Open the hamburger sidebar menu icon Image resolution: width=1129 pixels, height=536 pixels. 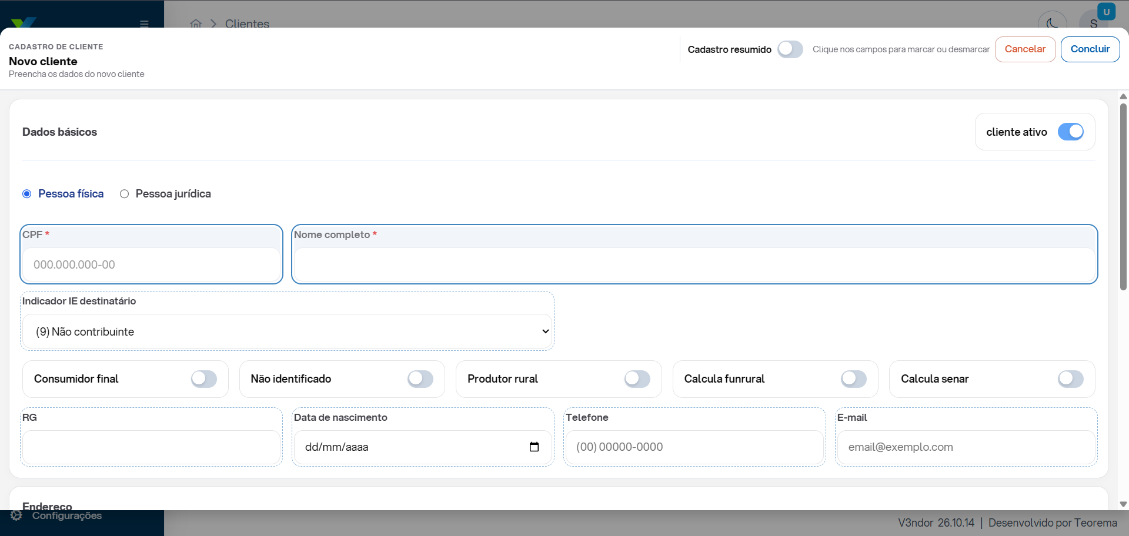[x=144, y=24]
